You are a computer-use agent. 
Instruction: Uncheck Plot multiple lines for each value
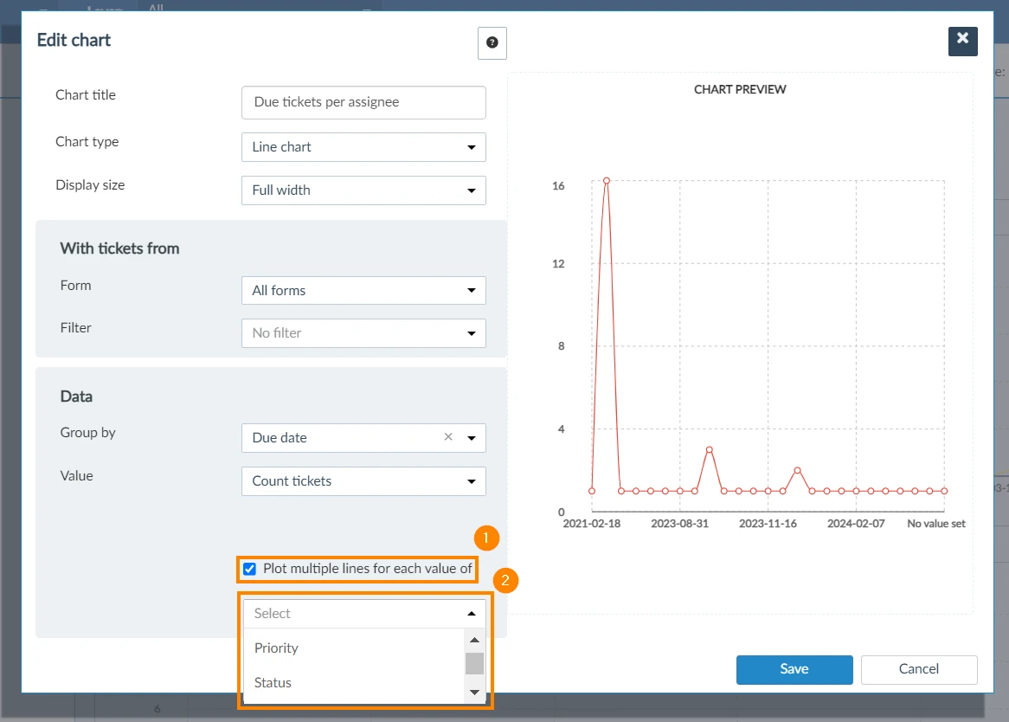click(x=250, y=569)
